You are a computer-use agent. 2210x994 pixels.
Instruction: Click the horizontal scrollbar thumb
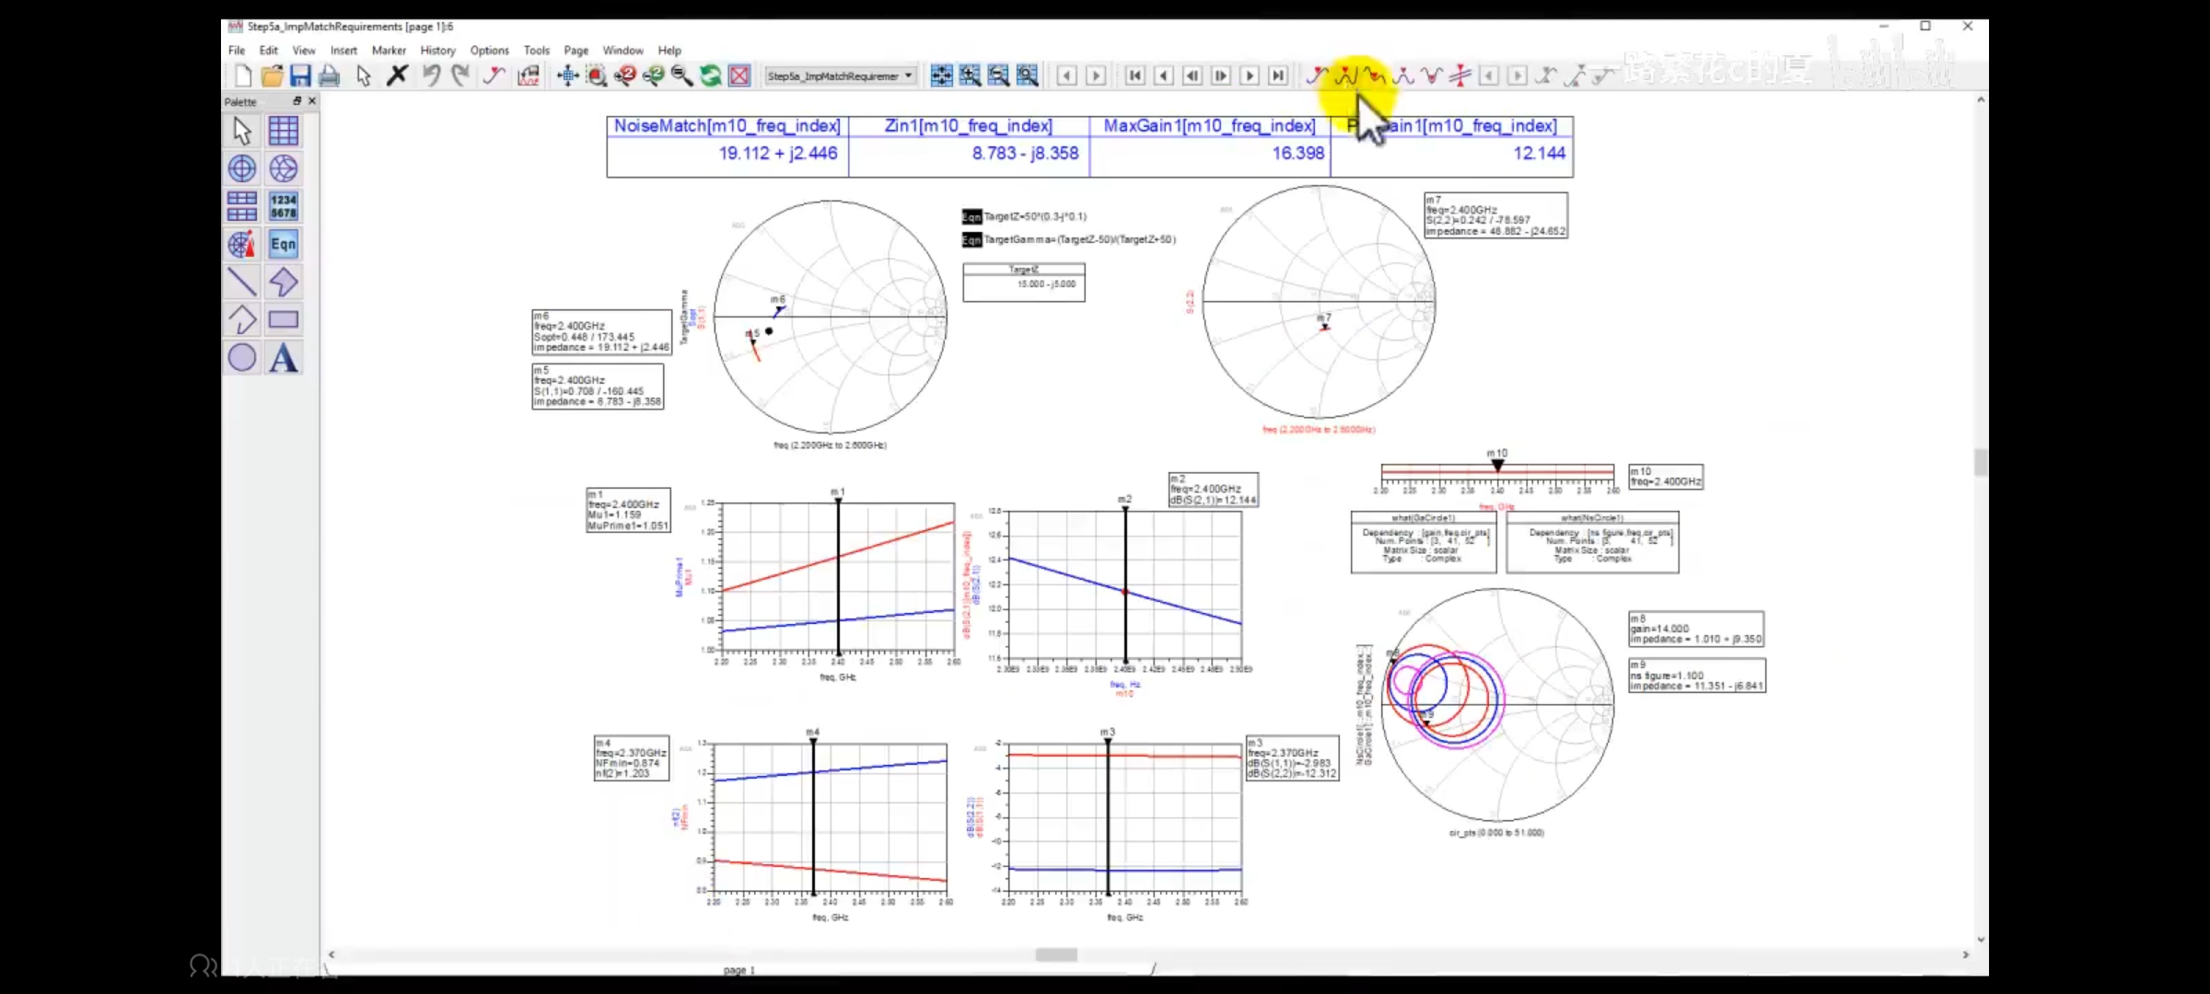pos(1055,954)
